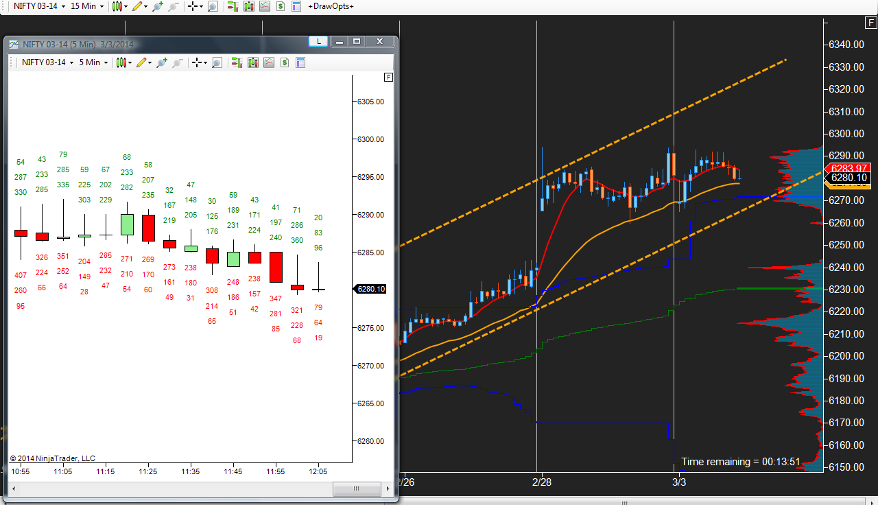Click the left scroll arrow of the 5 Min chart
This screenshot has height=505, width=878.
14,489
